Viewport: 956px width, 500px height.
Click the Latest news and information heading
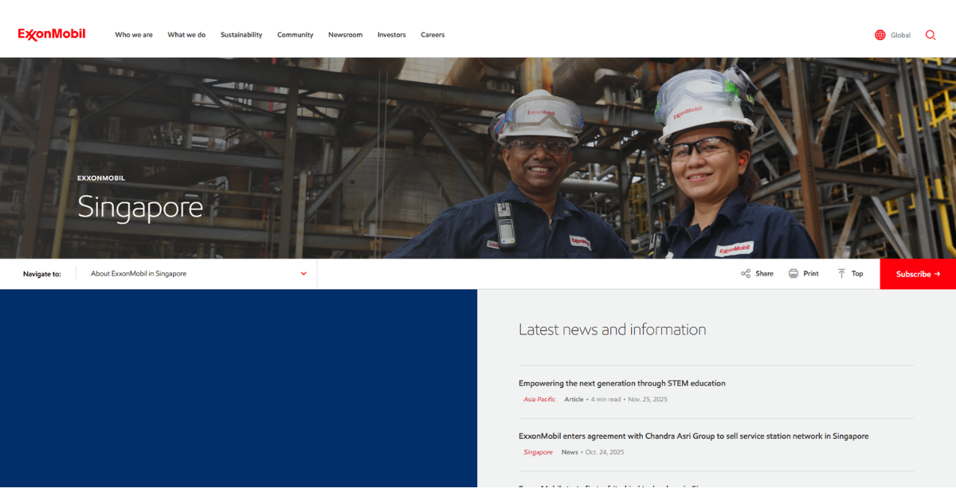(x=613, y=330)
